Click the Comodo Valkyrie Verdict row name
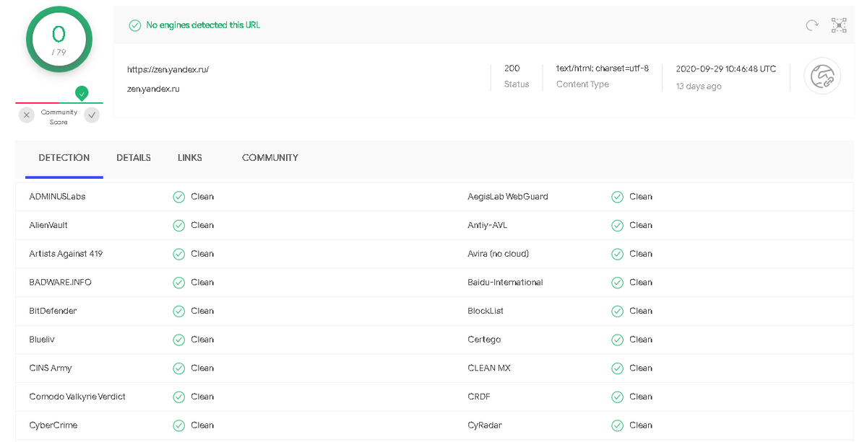 click(x=77, y=397)
